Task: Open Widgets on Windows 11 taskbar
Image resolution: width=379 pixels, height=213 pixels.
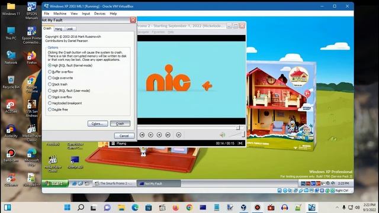Action: point(8,207)
